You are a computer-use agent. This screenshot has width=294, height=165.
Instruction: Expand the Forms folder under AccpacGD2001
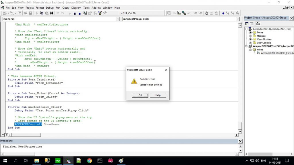click(250, 32)
